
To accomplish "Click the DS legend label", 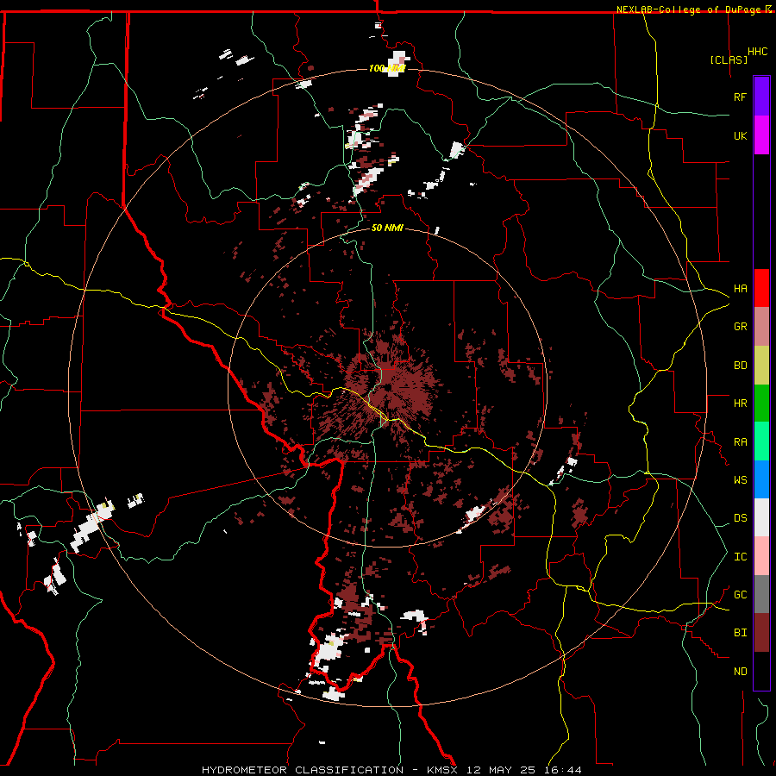I will click(740, 518).
